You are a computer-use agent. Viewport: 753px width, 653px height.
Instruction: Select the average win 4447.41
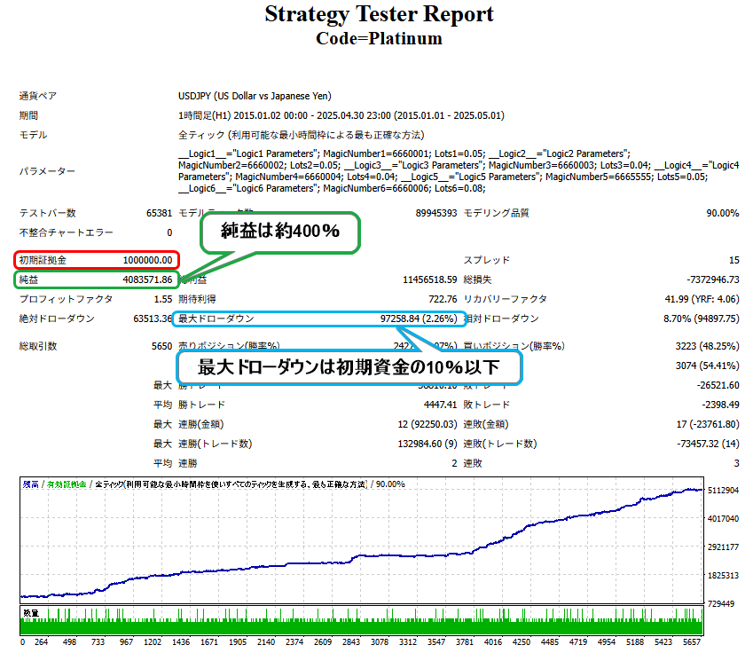[441, 405]
